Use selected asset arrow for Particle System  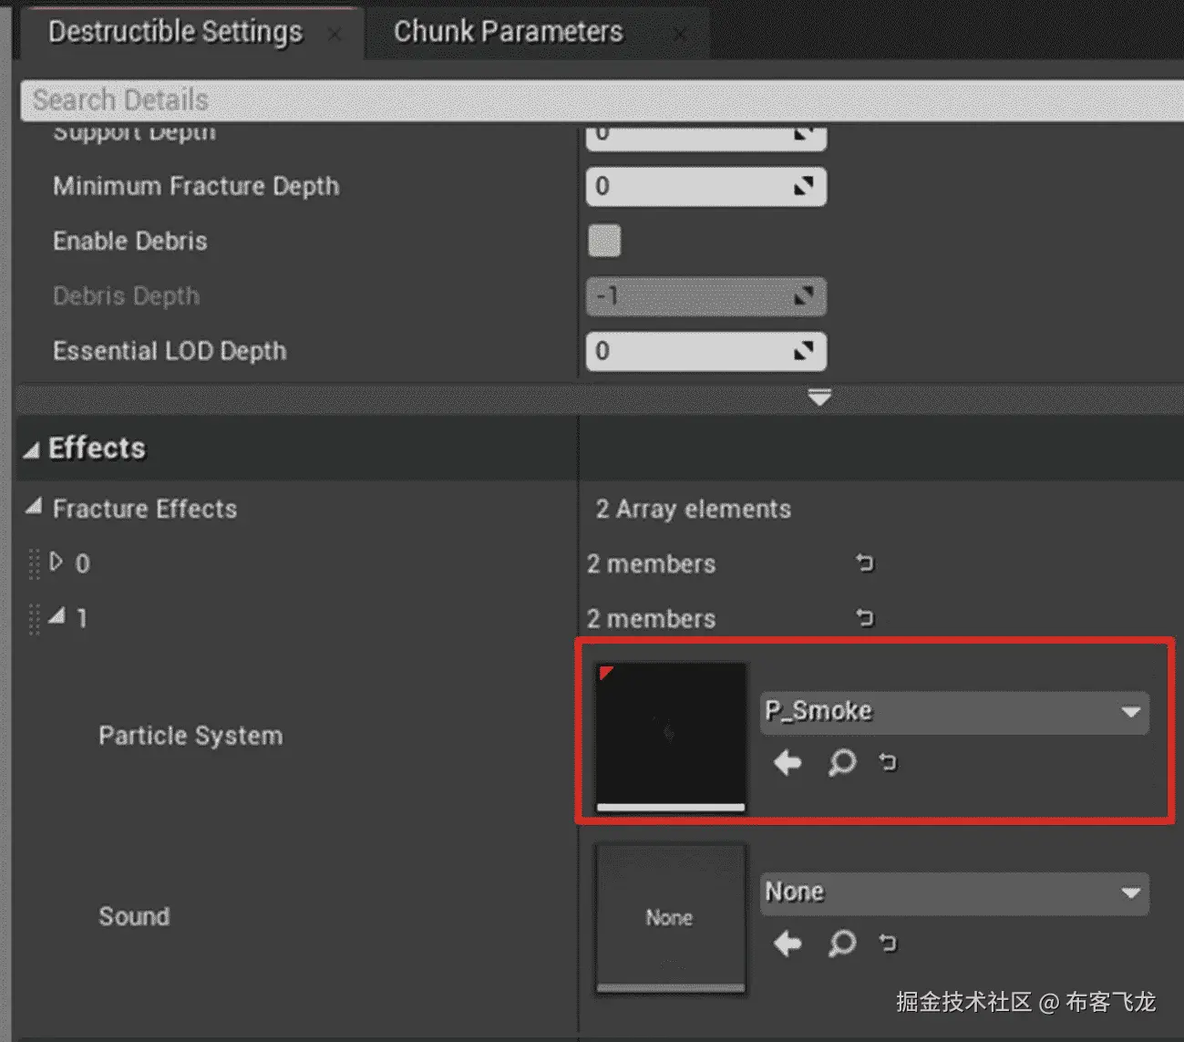pyautogui.click(x=788, y=762)
